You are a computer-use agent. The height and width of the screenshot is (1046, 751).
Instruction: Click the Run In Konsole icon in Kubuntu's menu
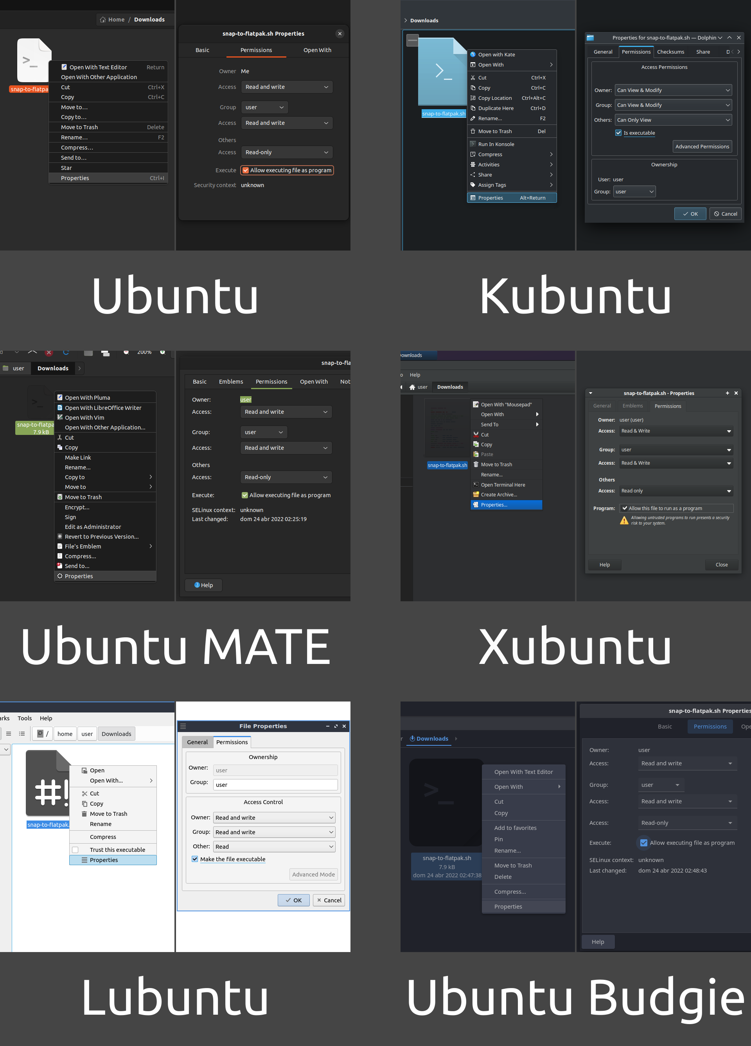click(473, 144)
